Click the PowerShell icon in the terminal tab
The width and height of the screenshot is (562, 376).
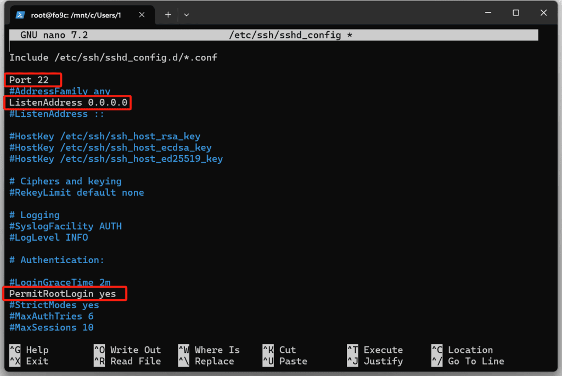point(20,15)
